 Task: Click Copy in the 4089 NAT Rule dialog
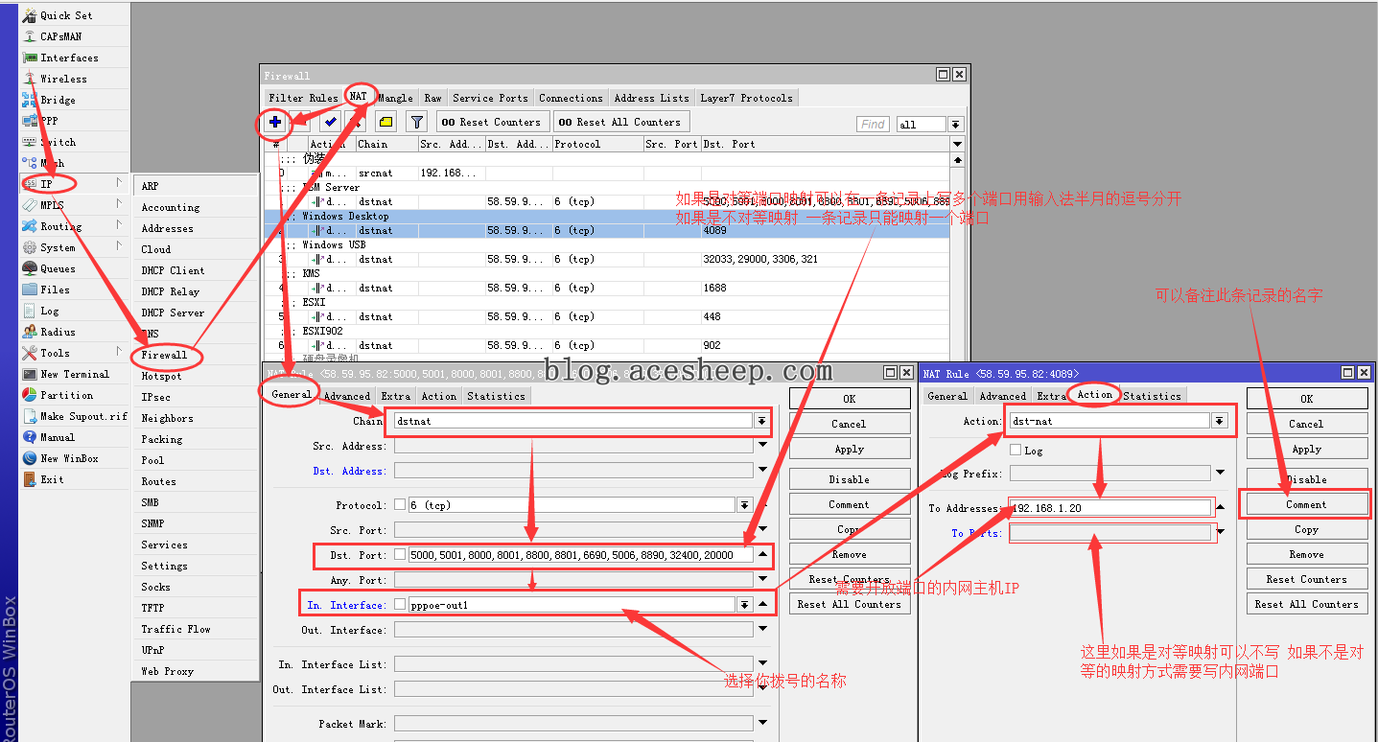tap(1306, 529)
